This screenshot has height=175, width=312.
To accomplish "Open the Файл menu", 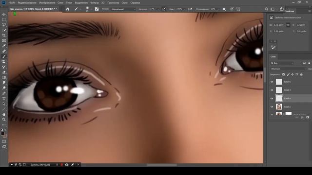I will coord(12,3).
